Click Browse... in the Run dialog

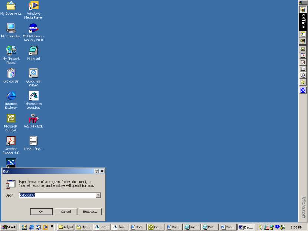(x=90, y=212)
